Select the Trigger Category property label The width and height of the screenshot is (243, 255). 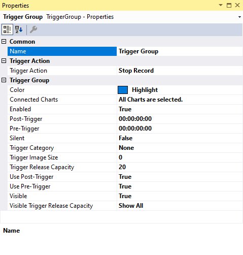(x=32, y=148)
